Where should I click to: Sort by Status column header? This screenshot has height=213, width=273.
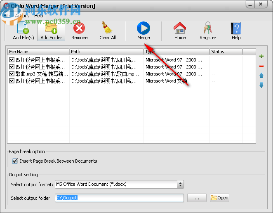(226, 52)
